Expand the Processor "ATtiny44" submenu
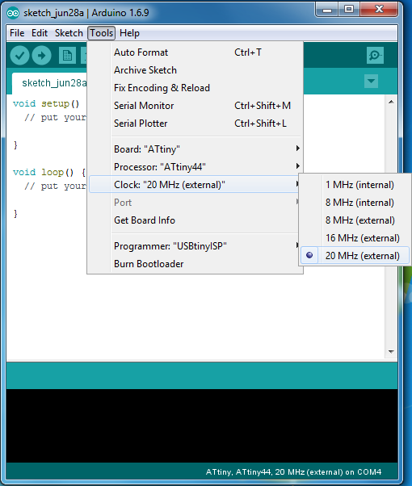 (195, 167)
